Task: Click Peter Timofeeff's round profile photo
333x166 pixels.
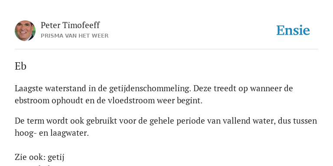Action: coord(25,31)
